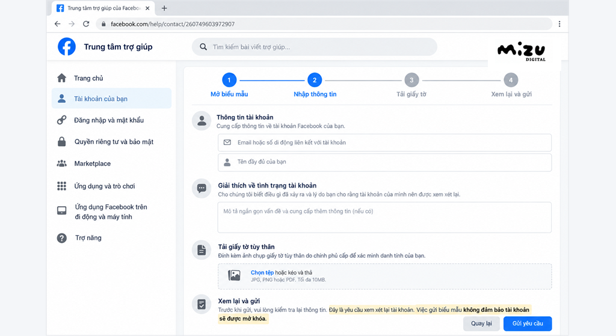The width and height of the screenshot is (616, 336).
Task: Click the person icon in the full name field
Action: click(x=227, y=162)
